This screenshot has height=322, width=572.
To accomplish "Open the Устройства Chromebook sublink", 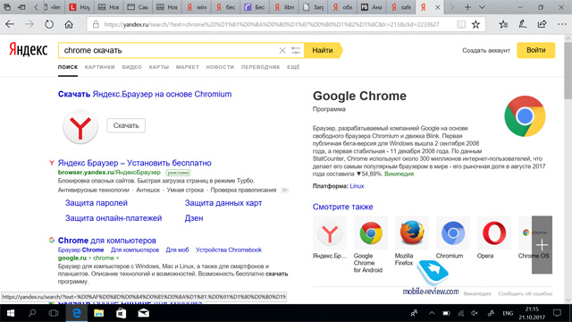I will click(x=229, y=250).
